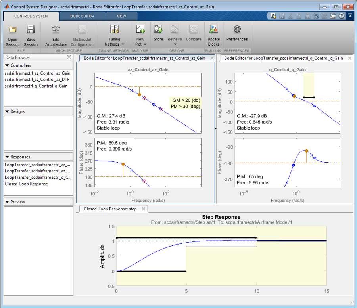
Task: Click the Redo icon in quick access toolbar
Action: pyautogui.click(x=324, y=16)
